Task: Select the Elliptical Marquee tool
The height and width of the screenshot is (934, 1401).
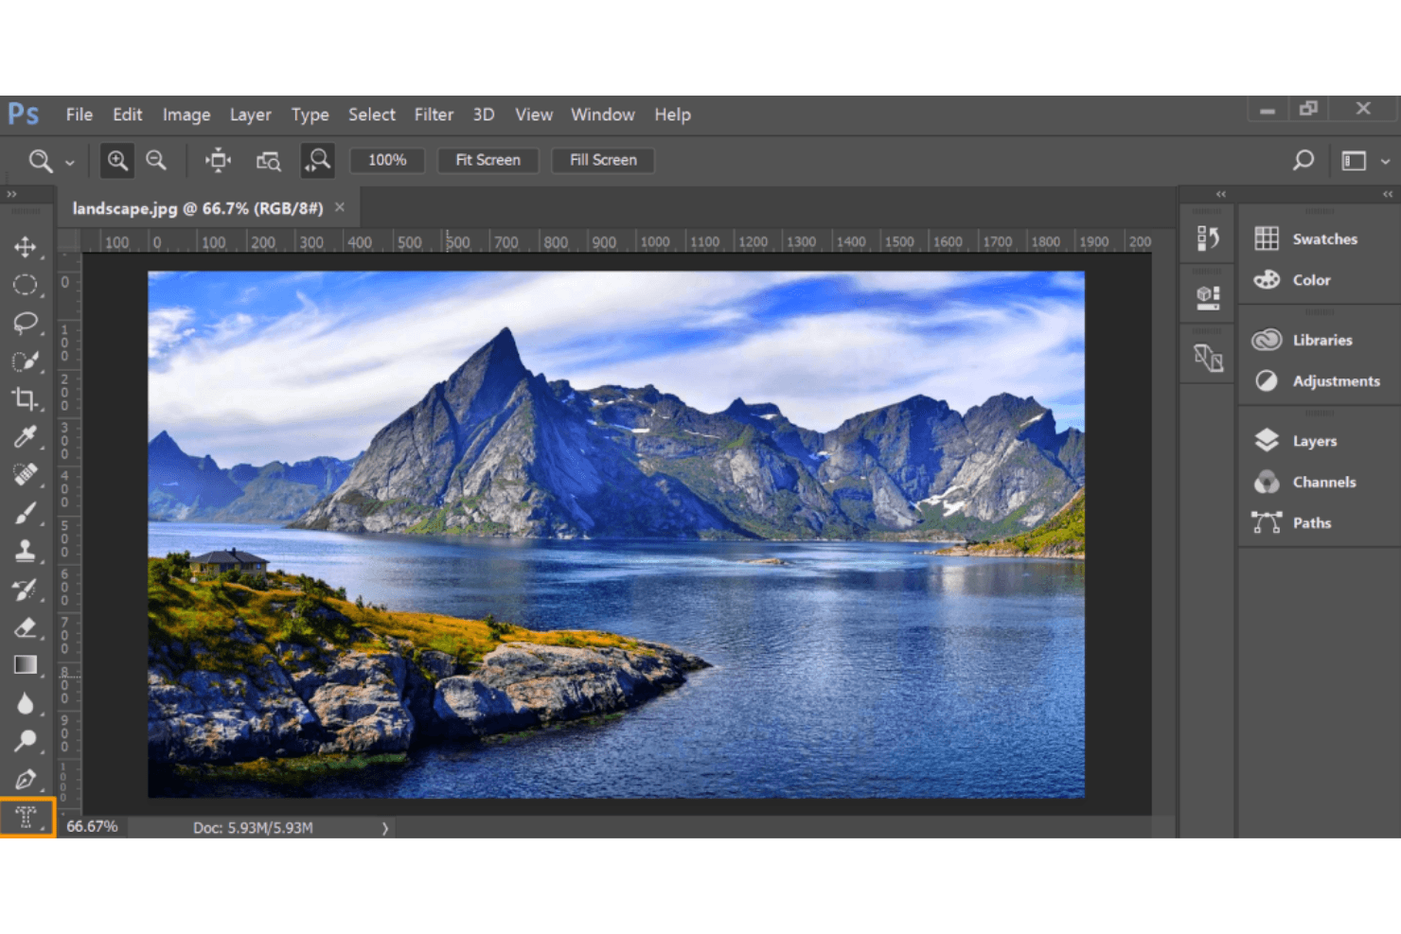Action: (26, 285)
